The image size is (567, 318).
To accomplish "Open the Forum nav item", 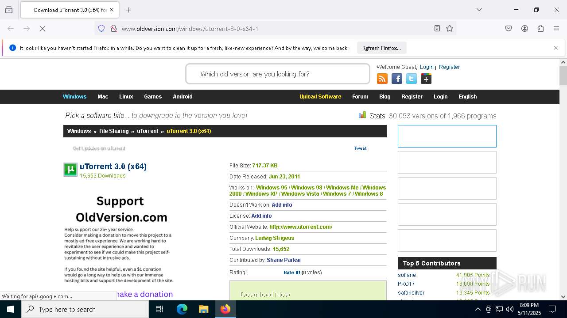I will (360, 97).
